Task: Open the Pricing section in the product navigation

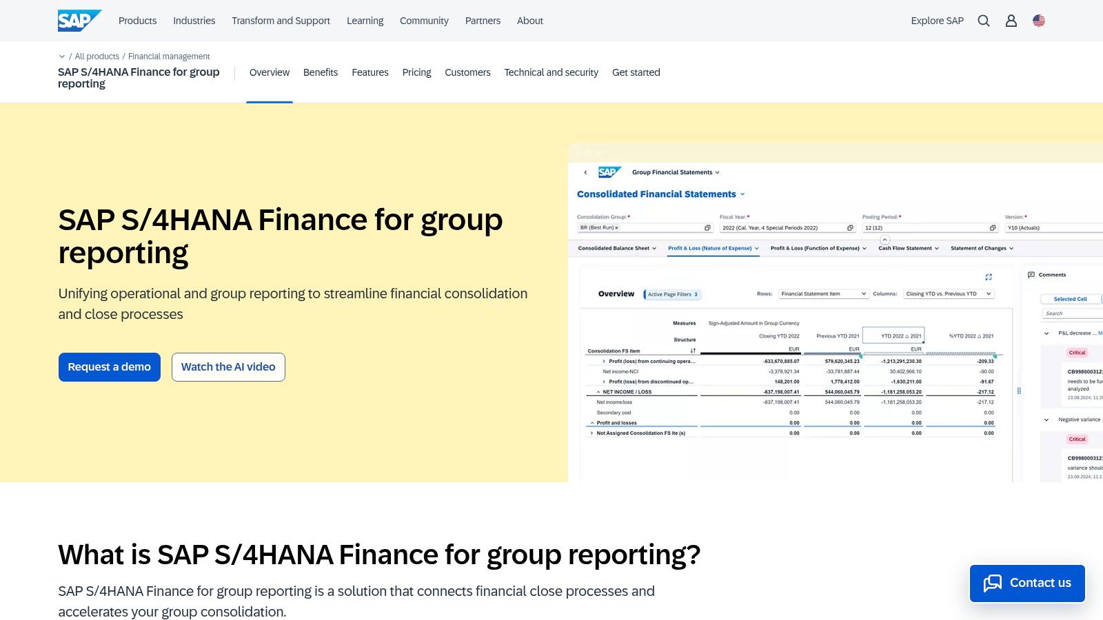Action: (x=416, y=72)
